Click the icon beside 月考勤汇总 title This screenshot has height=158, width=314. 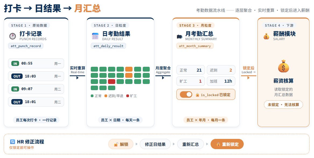point(180,36)
